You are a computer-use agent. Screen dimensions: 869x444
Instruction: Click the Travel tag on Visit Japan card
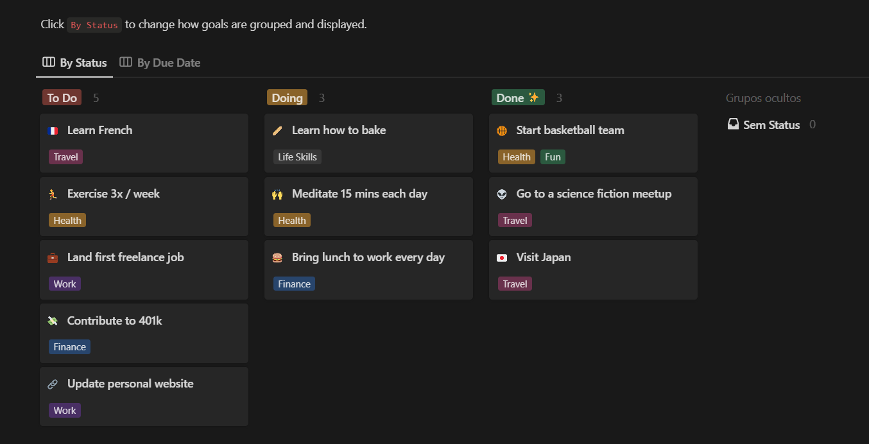[x=514, y=283]
